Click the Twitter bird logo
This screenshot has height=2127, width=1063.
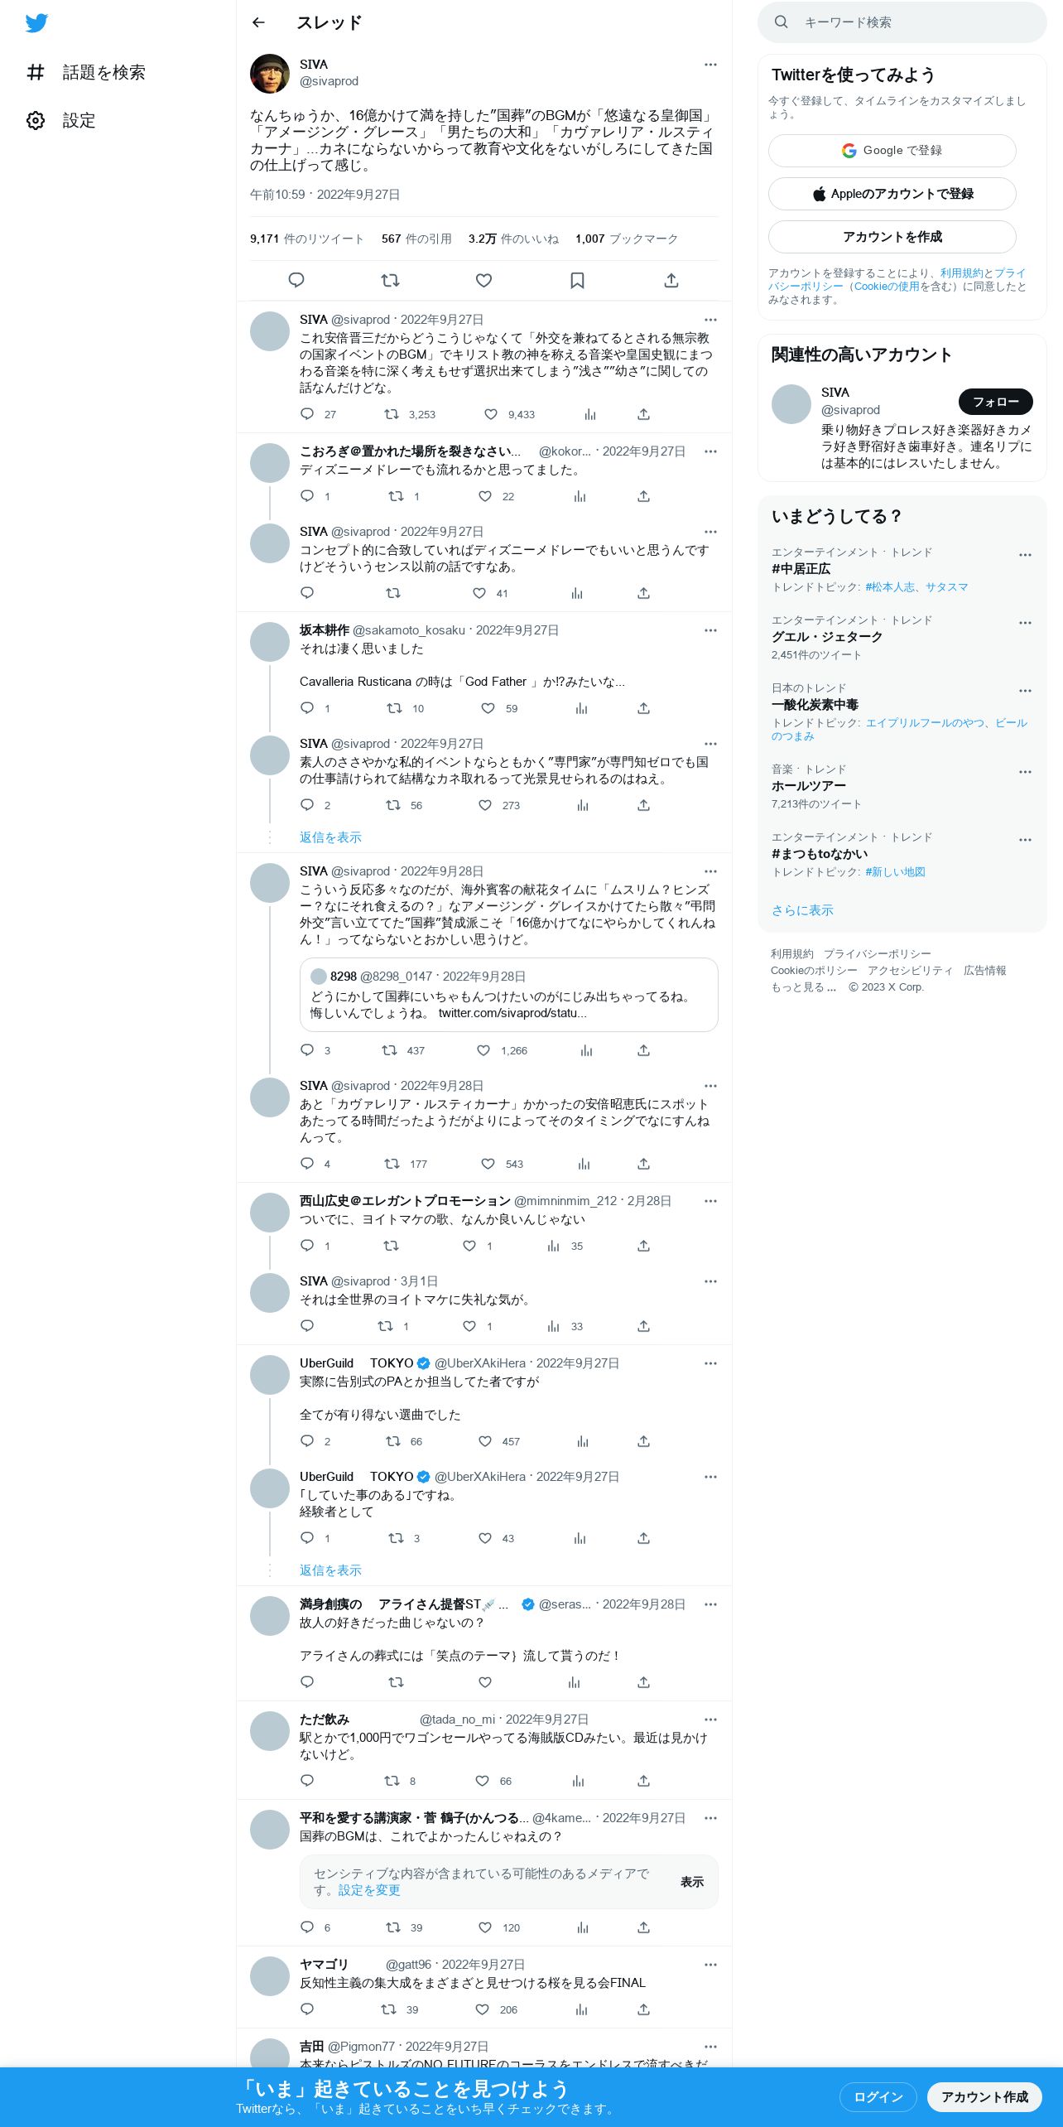pos(36,23)
